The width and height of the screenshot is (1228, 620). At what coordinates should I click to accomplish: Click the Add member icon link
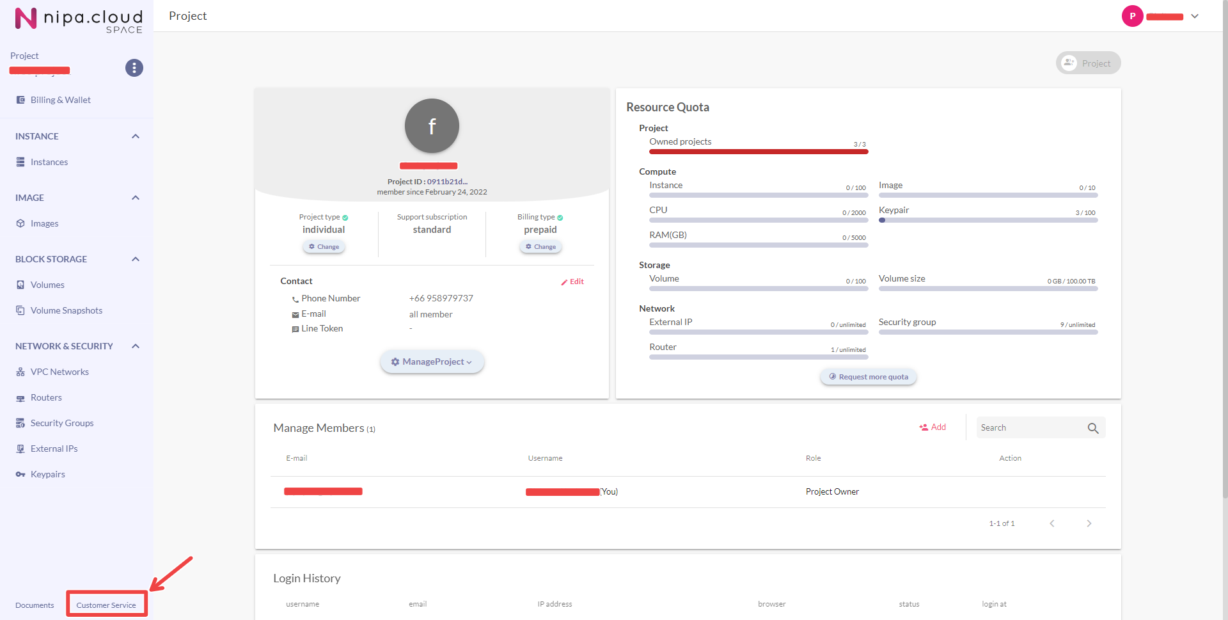coord(933,427)
